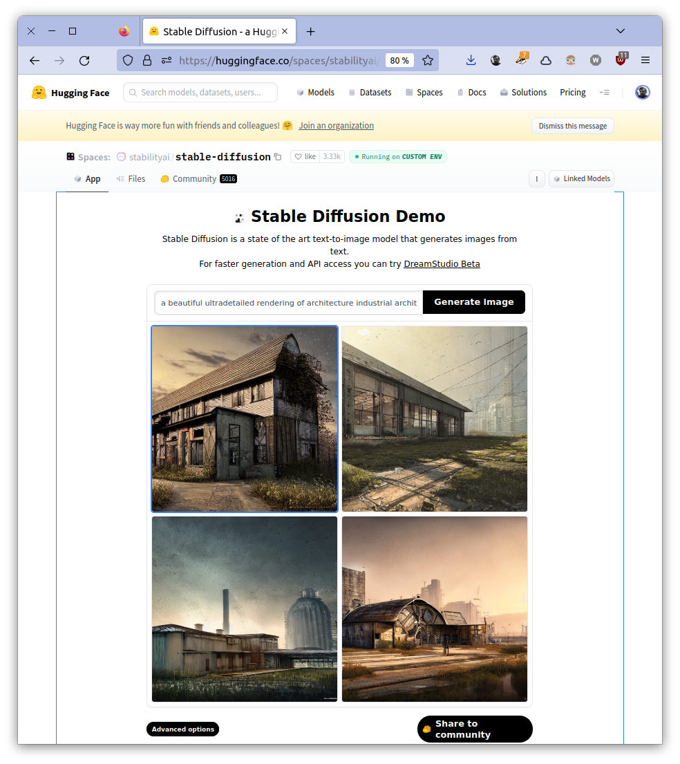Click the site padlock security icon
This screenshot has width=680, height=764.
coord(147,60)
